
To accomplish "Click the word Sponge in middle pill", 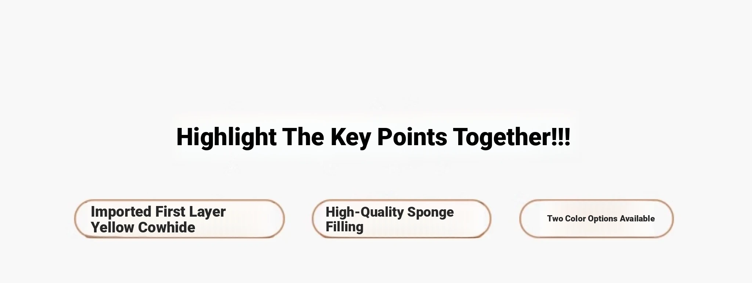I will (x=430, y=212).
